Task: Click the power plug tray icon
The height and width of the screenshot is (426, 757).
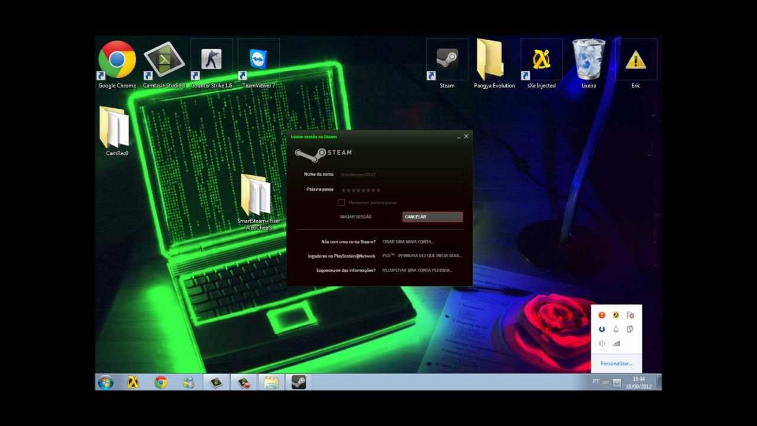Action: tap(630, 329)
